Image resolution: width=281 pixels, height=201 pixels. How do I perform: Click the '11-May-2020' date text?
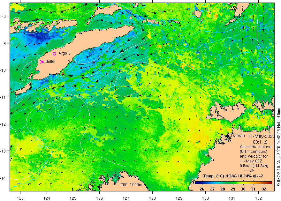point(262,136)
